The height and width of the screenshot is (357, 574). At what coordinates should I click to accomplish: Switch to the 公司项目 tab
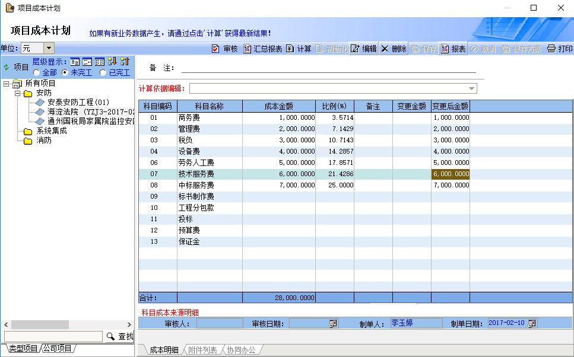tap(57, 349)
